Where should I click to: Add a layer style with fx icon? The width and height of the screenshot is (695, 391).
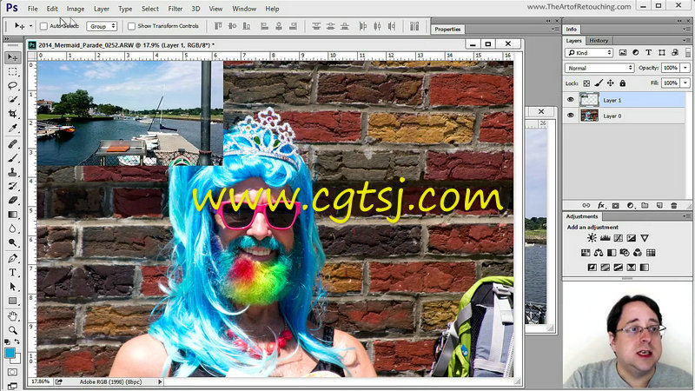click(601, 206)
